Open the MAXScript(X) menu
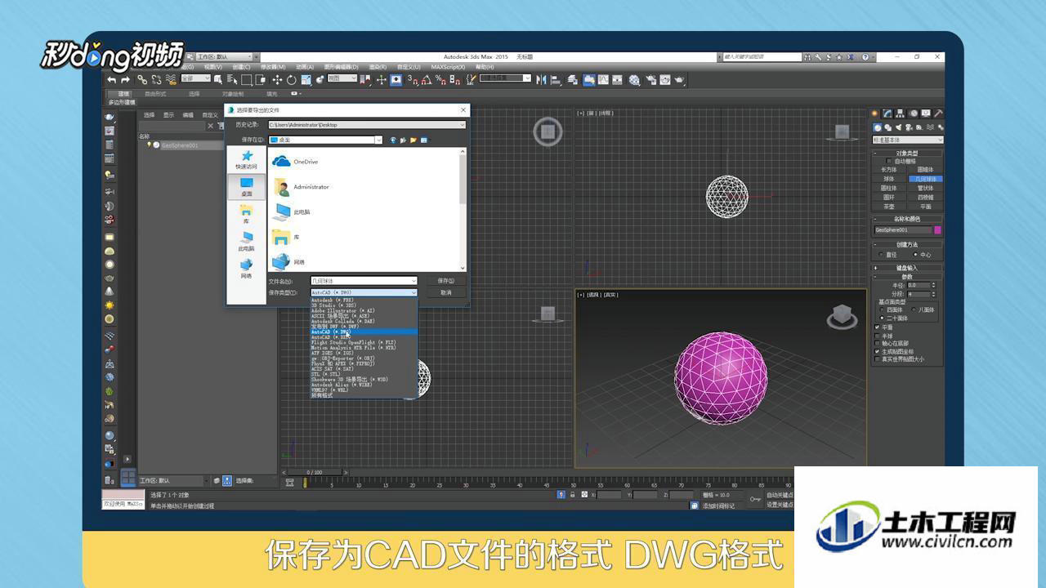The image size is (1046, 588). click(448, 67)
